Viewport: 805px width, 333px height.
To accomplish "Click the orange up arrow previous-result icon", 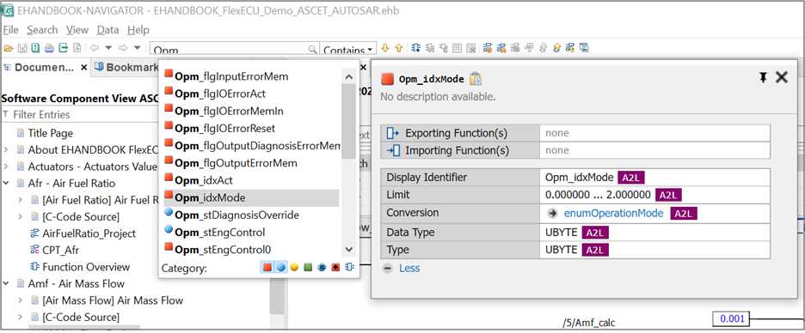I will coord(398,49).
